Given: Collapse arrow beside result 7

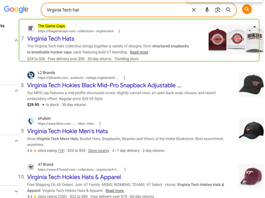Looking at the screenshot, I should coord(16,40).
